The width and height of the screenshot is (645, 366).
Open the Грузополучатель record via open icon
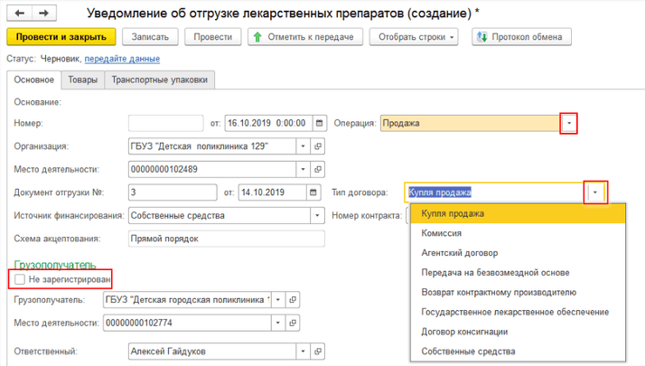(x=295, y=300)
